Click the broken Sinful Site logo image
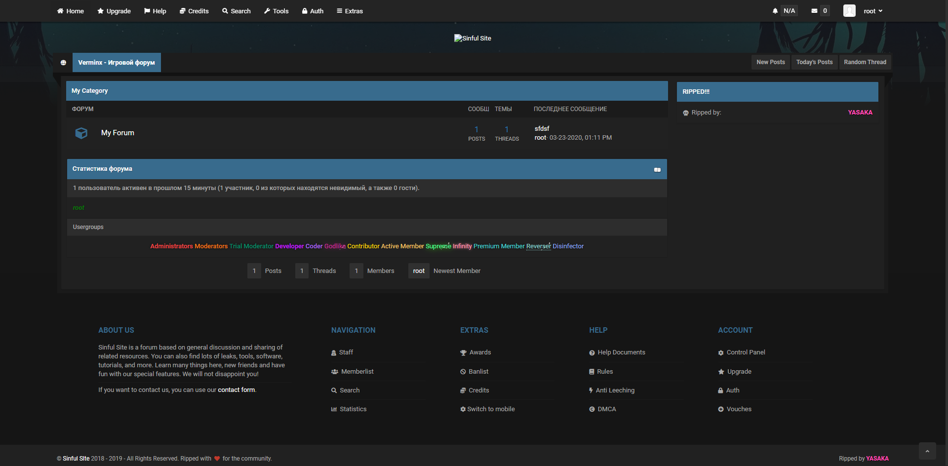The width and height of the screenshot is (948, 466). point(473,38)
